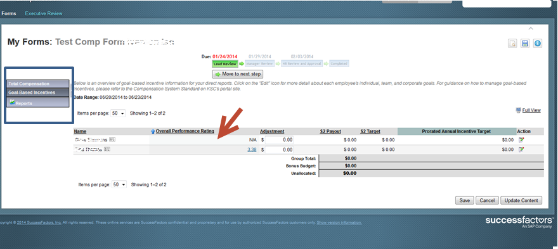The height and width of the screenshot is (249, 558).
Task: Click the Cancel button
Action: pyautogui.click(x=487, y=200)
